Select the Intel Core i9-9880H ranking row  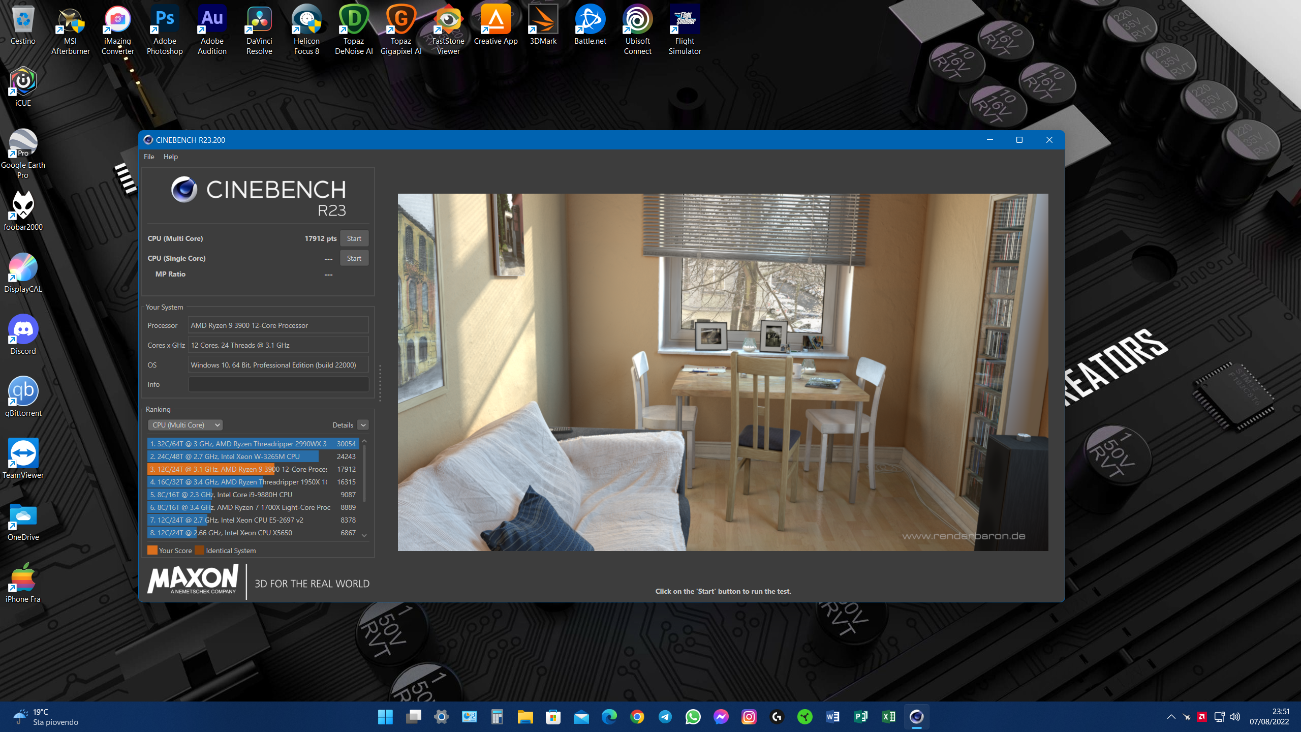253,495
